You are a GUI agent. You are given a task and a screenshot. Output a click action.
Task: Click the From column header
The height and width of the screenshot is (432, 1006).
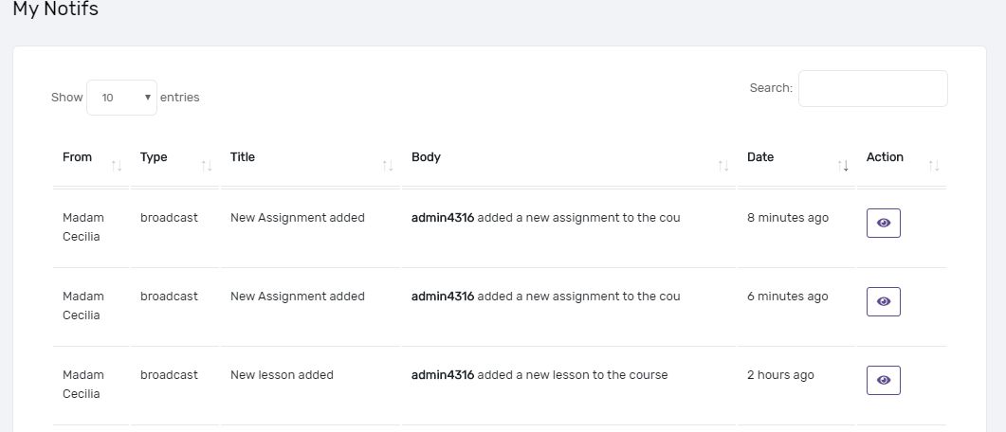[x=78, y=157]
